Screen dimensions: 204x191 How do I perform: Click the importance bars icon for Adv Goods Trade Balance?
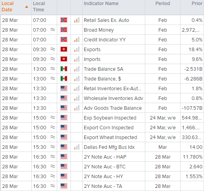(77, 108)
